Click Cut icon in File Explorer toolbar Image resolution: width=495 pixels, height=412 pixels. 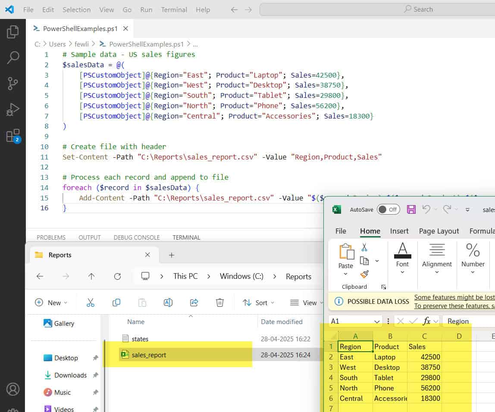(91, 303)
